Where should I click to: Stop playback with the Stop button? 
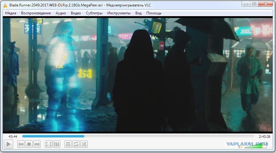pyautogui.click(x=29, y=144)
